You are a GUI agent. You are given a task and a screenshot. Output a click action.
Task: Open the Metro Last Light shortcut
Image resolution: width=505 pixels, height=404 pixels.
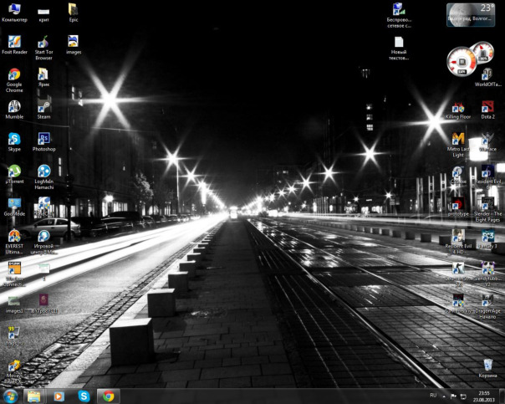458,140
